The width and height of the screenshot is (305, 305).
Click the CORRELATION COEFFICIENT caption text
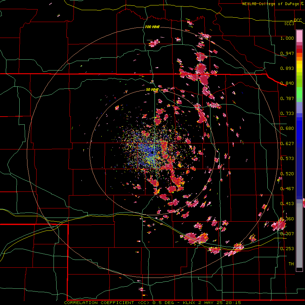[x=99, y=303]
